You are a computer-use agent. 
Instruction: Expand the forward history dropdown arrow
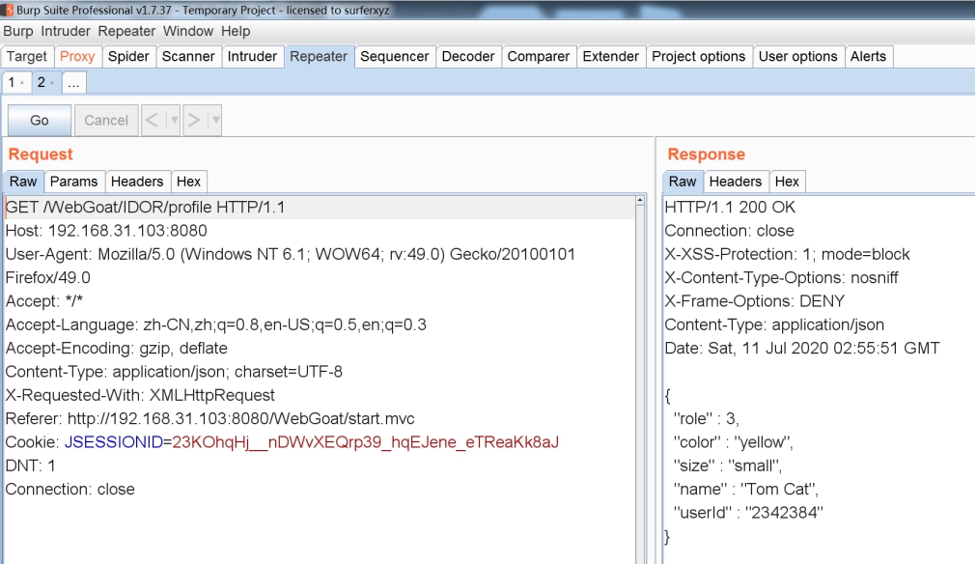point(215,120)
